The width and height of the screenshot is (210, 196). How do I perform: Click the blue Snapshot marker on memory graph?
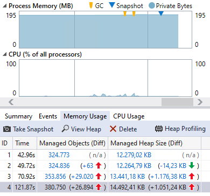coord(161,13)
